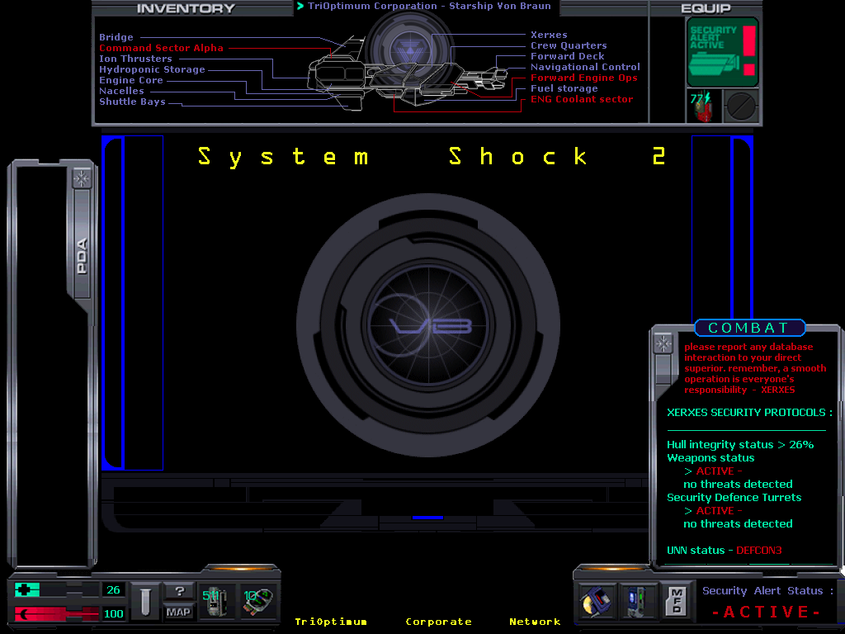
Task: Click the blue handheld scanner device icon
Action: 638,601
